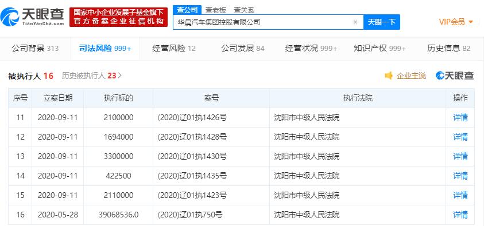Click the red 国家中小企业发展子基金旗下 banner
This screenshot has width=484, height=226.
[x=118, y=17]
